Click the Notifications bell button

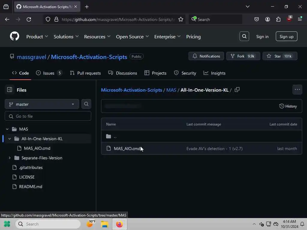click(206, 56)
